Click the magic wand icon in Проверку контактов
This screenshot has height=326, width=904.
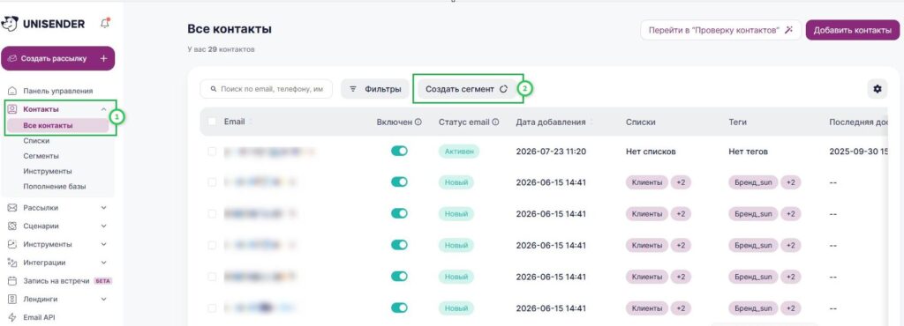789,30
